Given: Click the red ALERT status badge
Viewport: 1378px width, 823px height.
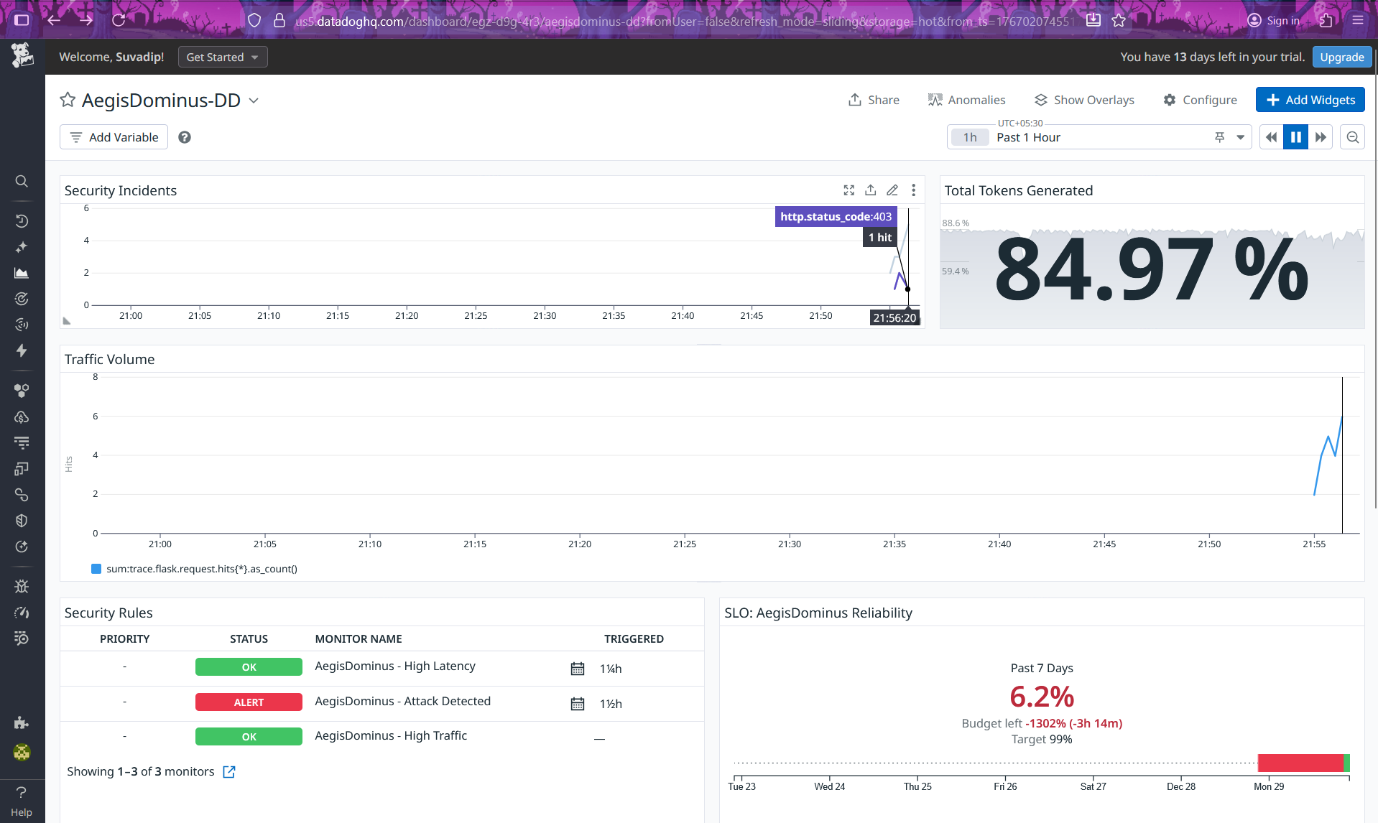Looking at the screenshot, I should [249, 702].
